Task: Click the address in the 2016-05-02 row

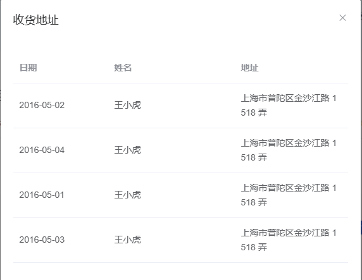Action: [x=289, y=106]
